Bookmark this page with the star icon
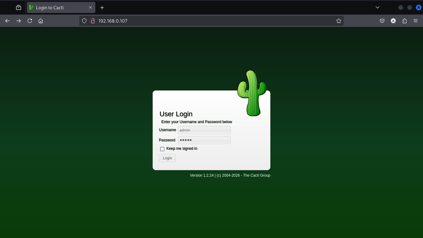 339,21
